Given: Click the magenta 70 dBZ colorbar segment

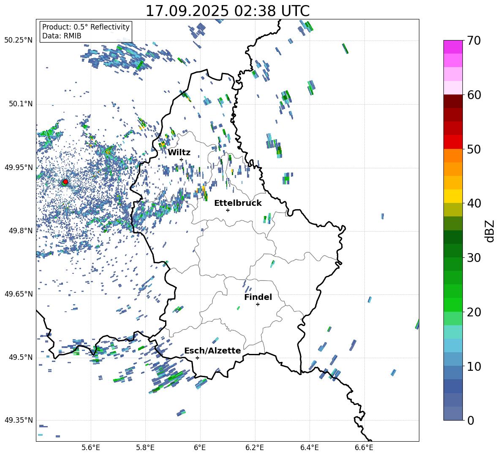Looking at the screenshot, I should pos(453,47).
